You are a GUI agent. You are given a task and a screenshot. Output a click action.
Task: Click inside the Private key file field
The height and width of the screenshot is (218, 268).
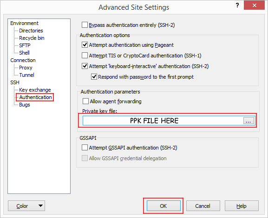[163, 121]
